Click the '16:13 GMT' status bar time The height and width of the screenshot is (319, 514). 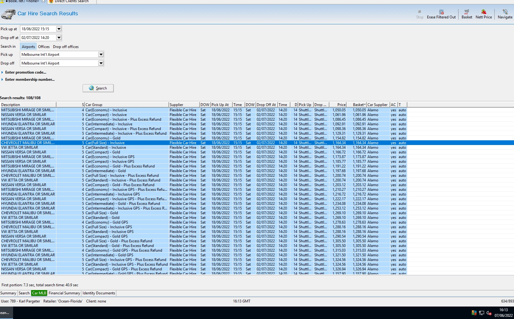(242, 301)
